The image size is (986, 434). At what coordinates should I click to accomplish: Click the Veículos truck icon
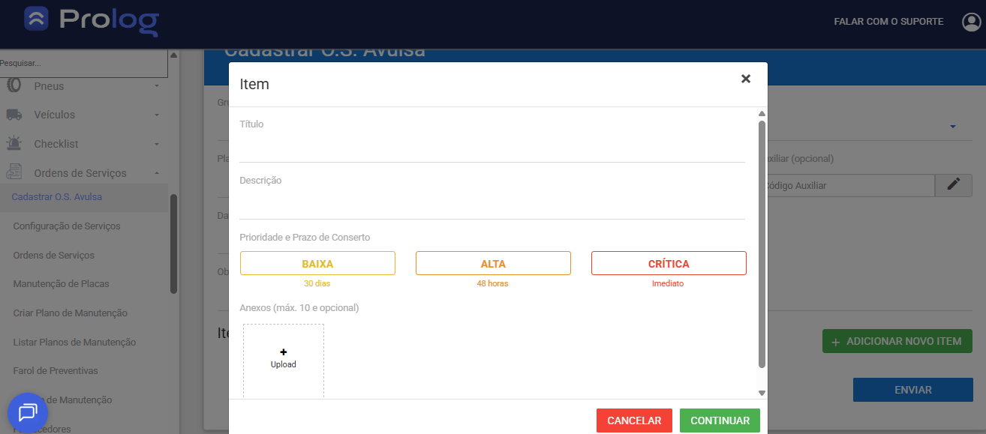tap(14, 115)
